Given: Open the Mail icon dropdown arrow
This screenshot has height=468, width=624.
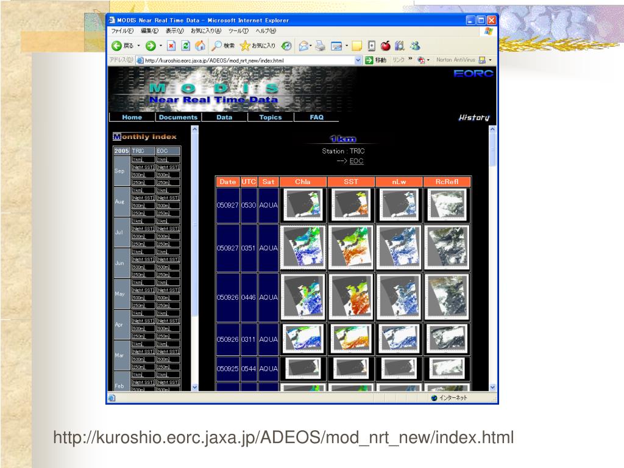Looking at the screenshot, I should pos(310,46).
